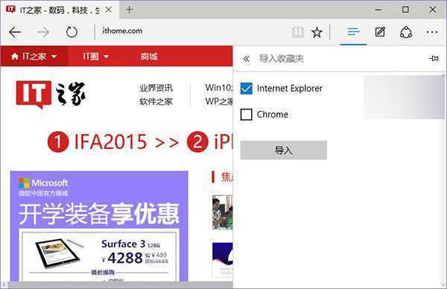Open the Hub panel icon
The height and width of the screenshot is (289, 447).
point(353,32)
